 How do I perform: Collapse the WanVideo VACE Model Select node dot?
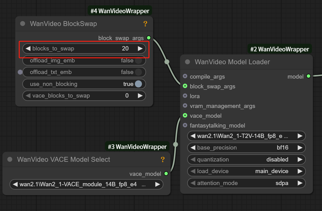10,159
